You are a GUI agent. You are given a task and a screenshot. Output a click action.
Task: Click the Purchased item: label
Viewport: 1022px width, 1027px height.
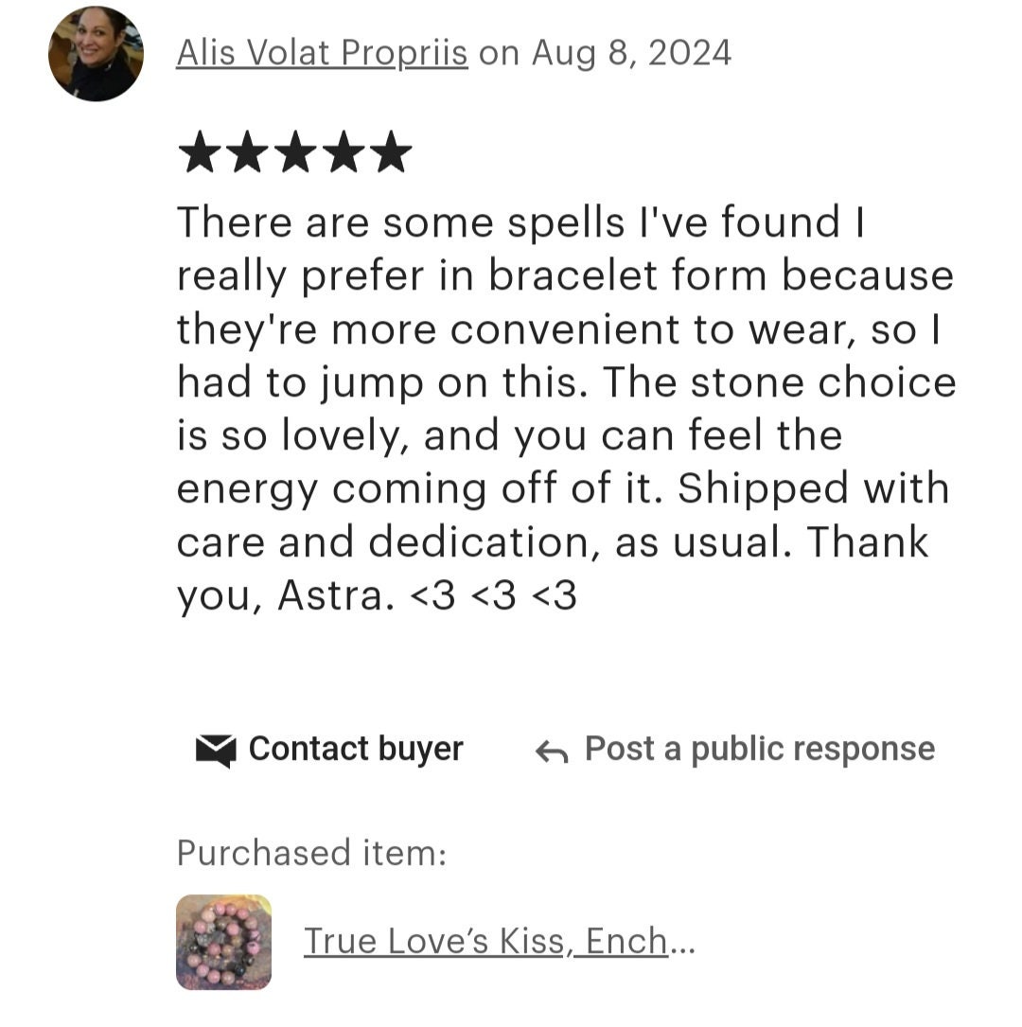coord(311,853)
